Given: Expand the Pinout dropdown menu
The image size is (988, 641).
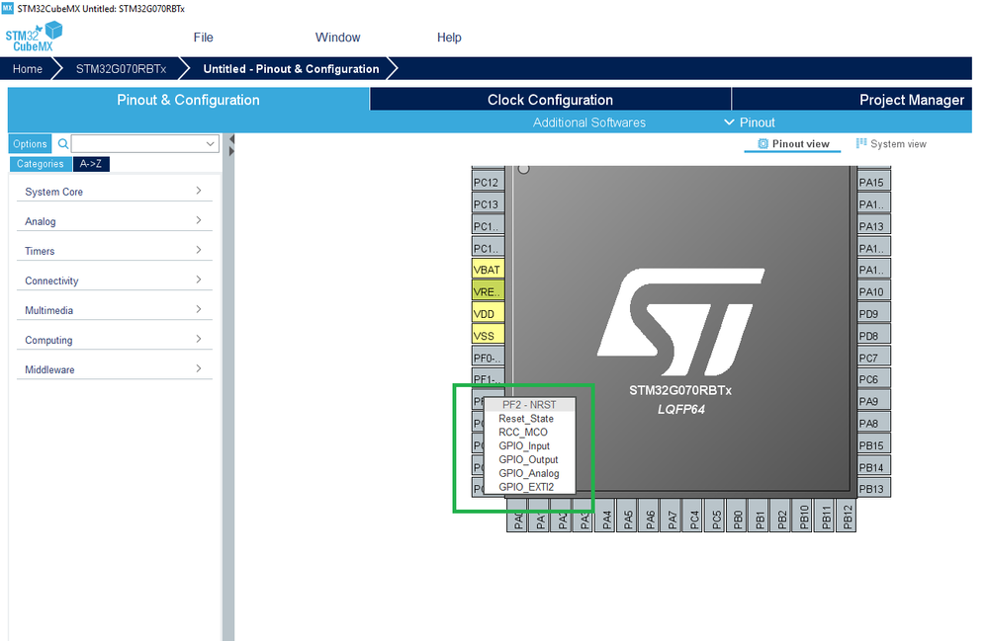Looking at the screenshot, I should point(750,122).
